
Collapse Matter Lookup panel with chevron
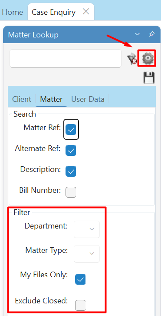pyautogui.click(x=138, y=34)
